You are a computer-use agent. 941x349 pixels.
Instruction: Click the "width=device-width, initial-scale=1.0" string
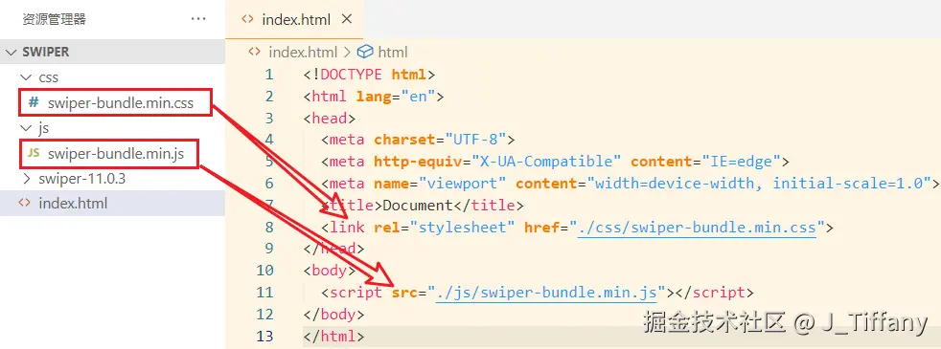pyautogui.click(x=759, y=184)
